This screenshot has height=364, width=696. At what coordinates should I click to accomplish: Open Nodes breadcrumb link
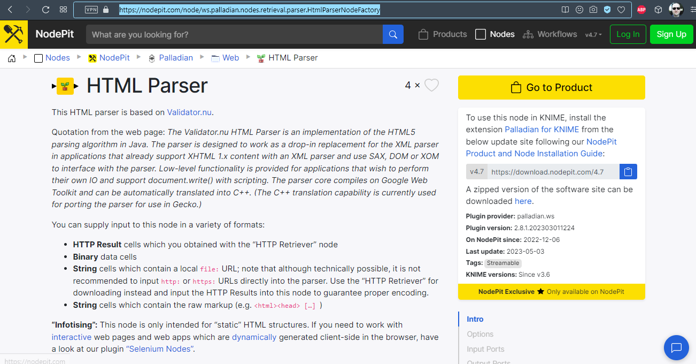[52, 58]
